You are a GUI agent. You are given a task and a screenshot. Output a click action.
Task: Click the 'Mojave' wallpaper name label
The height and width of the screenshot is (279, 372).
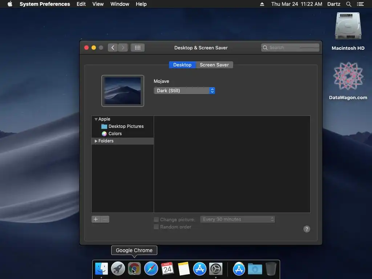161,81
